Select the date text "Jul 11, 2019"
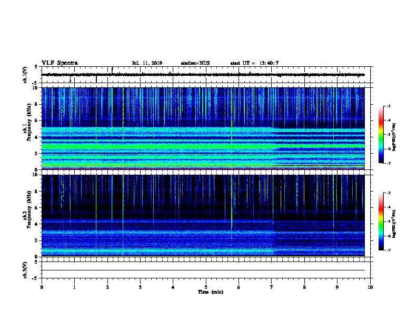Screen dimensions: 417x322 [147, 63]
